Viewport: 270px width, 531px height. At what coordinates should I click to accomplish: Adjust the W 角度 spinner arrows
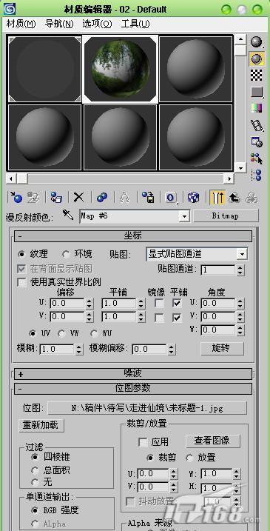(240, 330)
